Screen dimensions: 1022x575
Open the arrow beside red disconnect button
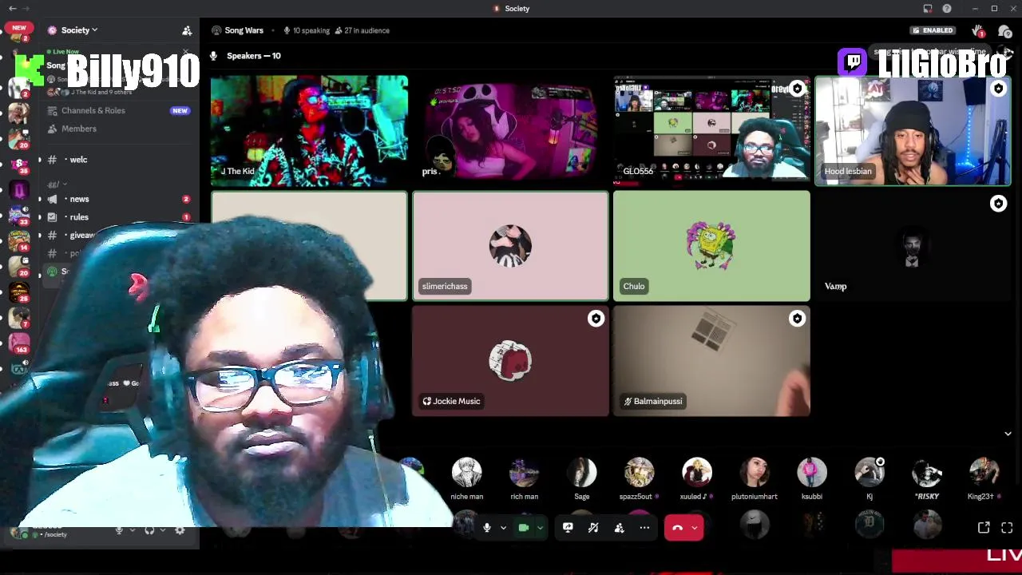click(695, 528)
